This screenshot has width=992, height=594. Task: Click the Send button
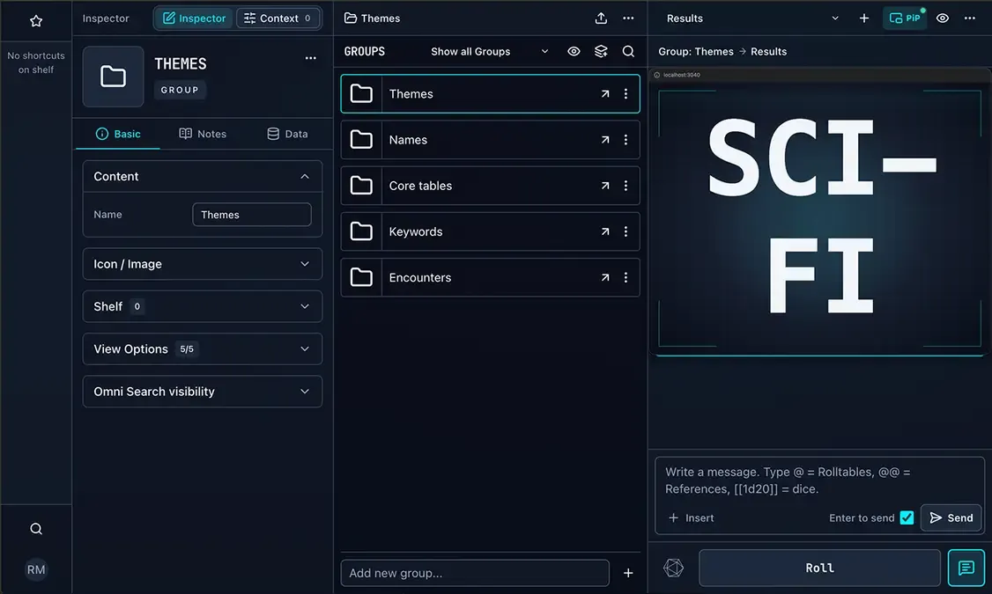pyautogui.click(x=951, y=517)
